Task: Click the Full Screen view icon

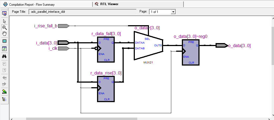Action: 4,41
